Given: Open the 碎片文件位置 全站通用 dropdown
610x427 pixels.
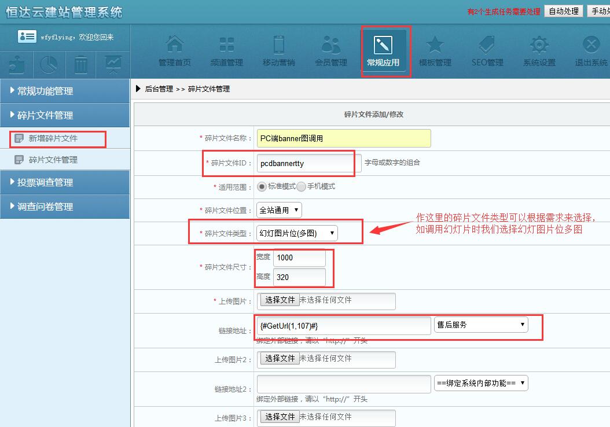Looking at the screenshot, I should 279,210.
